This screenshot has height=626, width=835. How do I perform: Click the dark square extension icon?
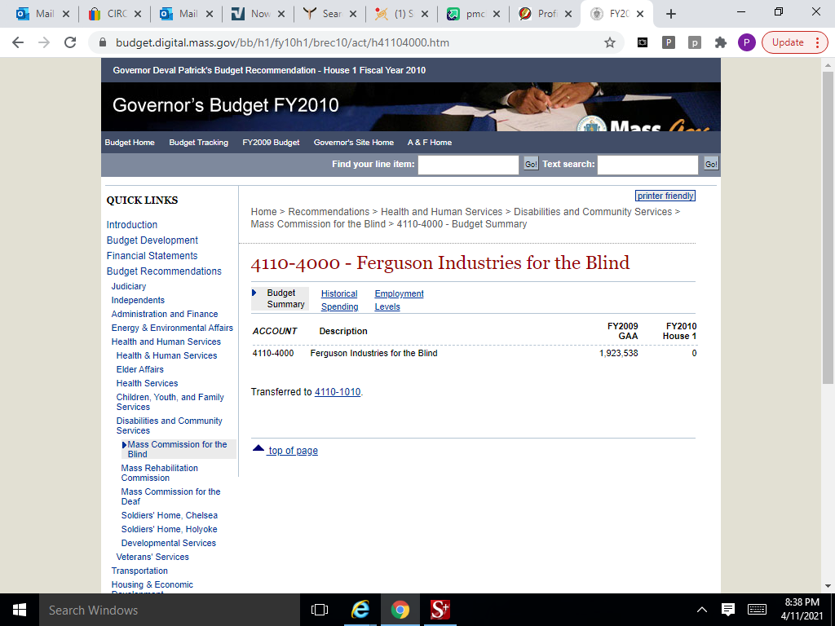(x=643, y=42)
